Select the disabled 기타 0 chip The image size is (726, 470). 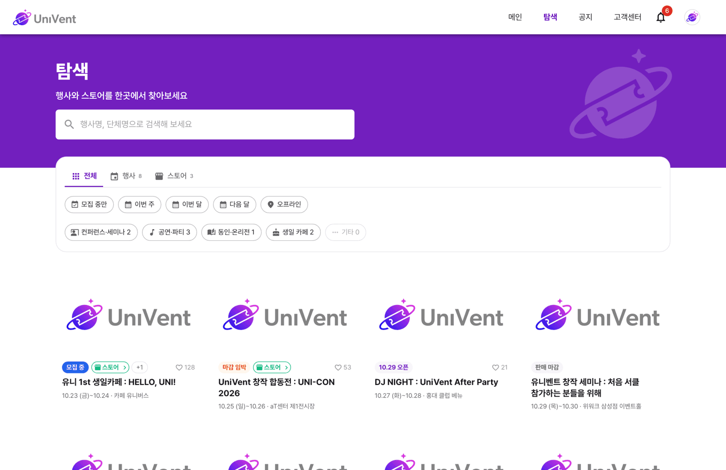345,232
